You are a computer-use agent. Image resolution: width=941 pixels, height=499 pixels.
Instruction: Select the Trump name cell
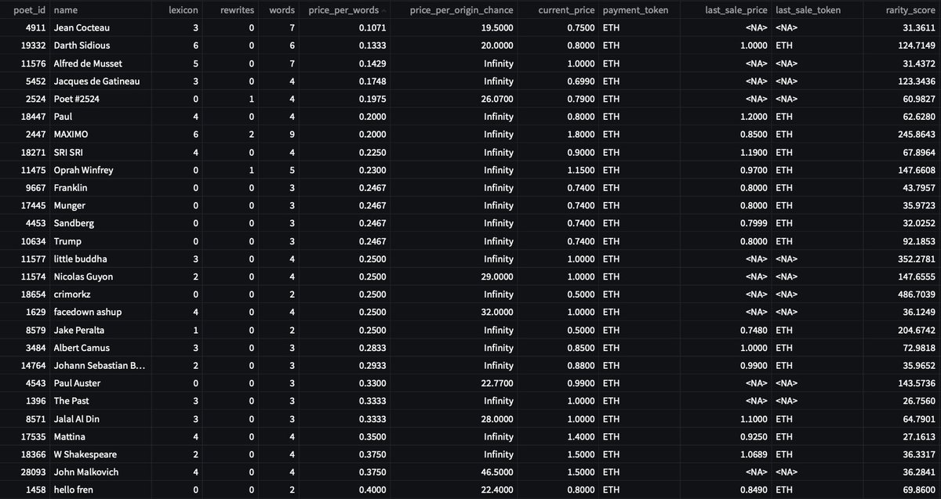[67, 241]
